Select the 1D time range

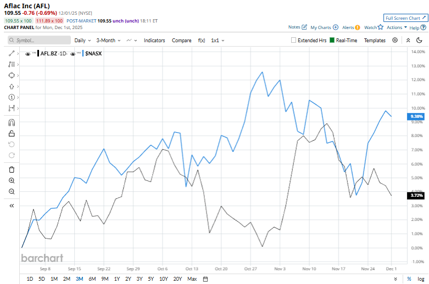30,279
